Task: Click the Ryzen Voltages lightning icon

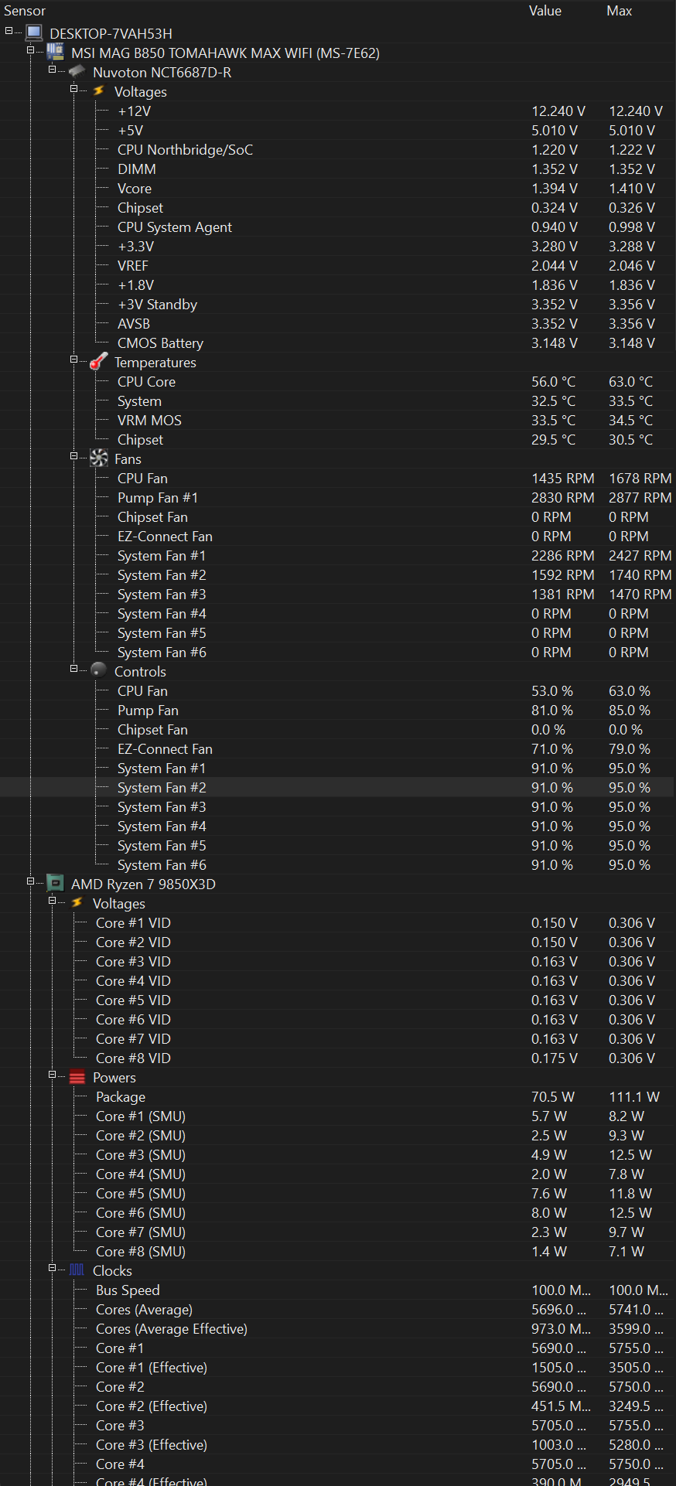Action: (x=77, y=903)
